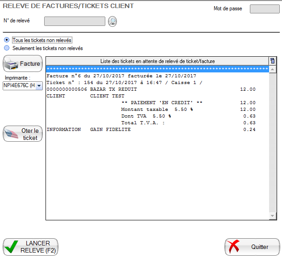The height and width of the screenshot is (257, 282).
Task: Click the scrollbar down arrow in ticket list
Action: [x=273, y=216]
